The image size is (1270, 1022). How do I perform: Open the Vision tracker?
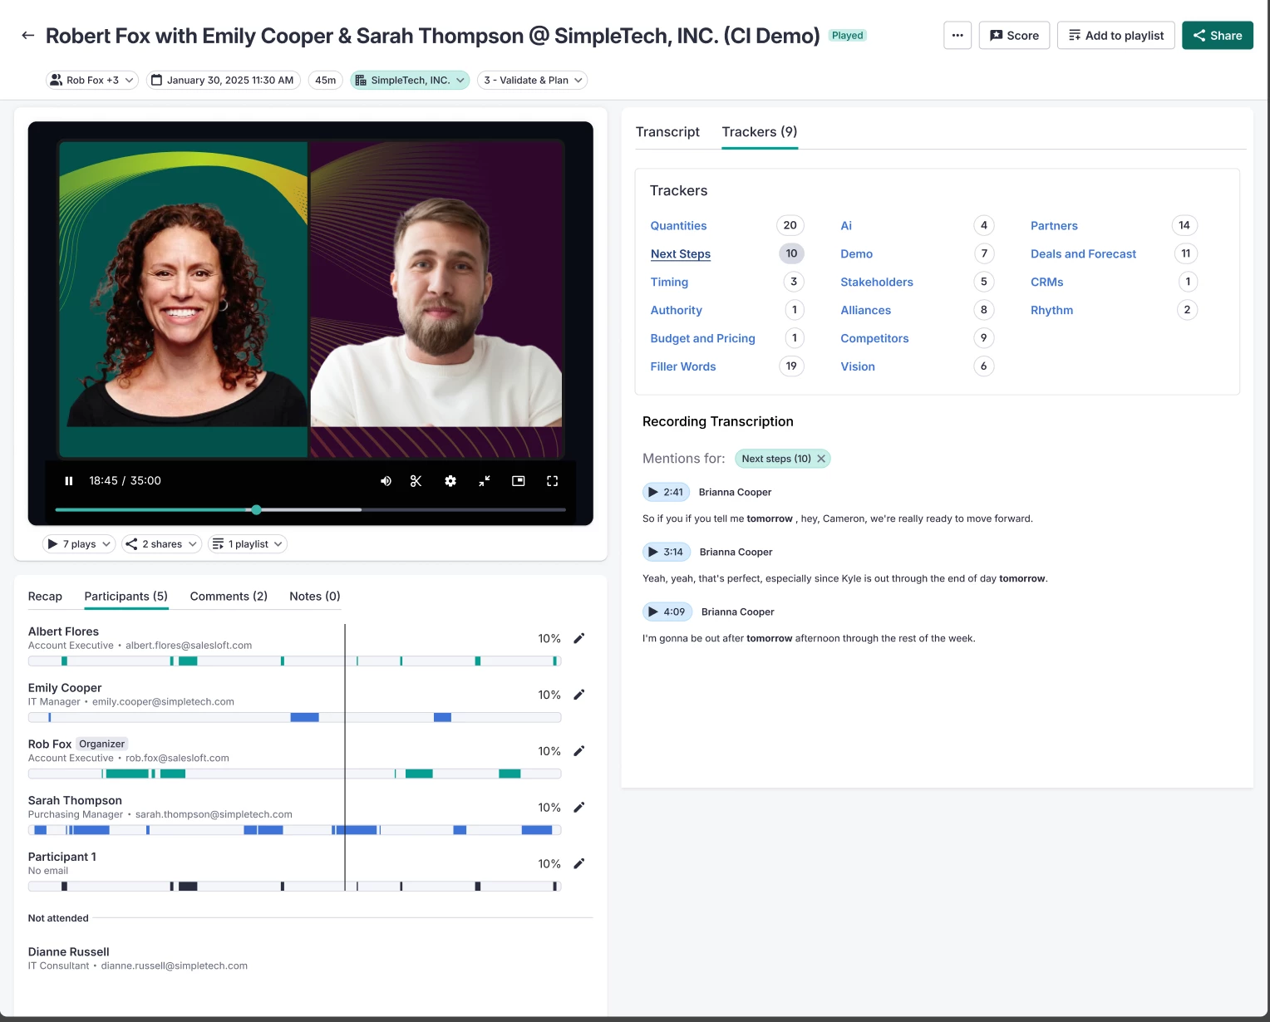(857, 367)
